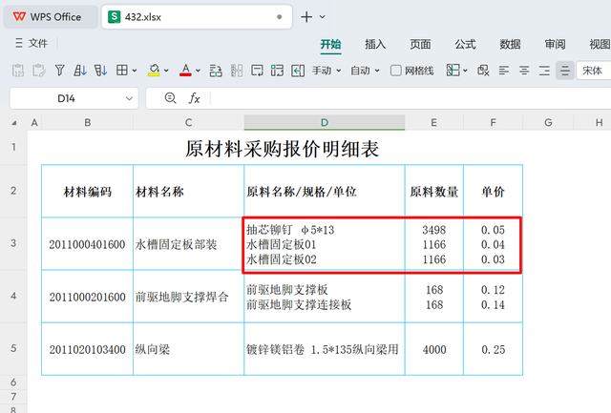
Task: Apply red font color
Action: coord(185,71)
